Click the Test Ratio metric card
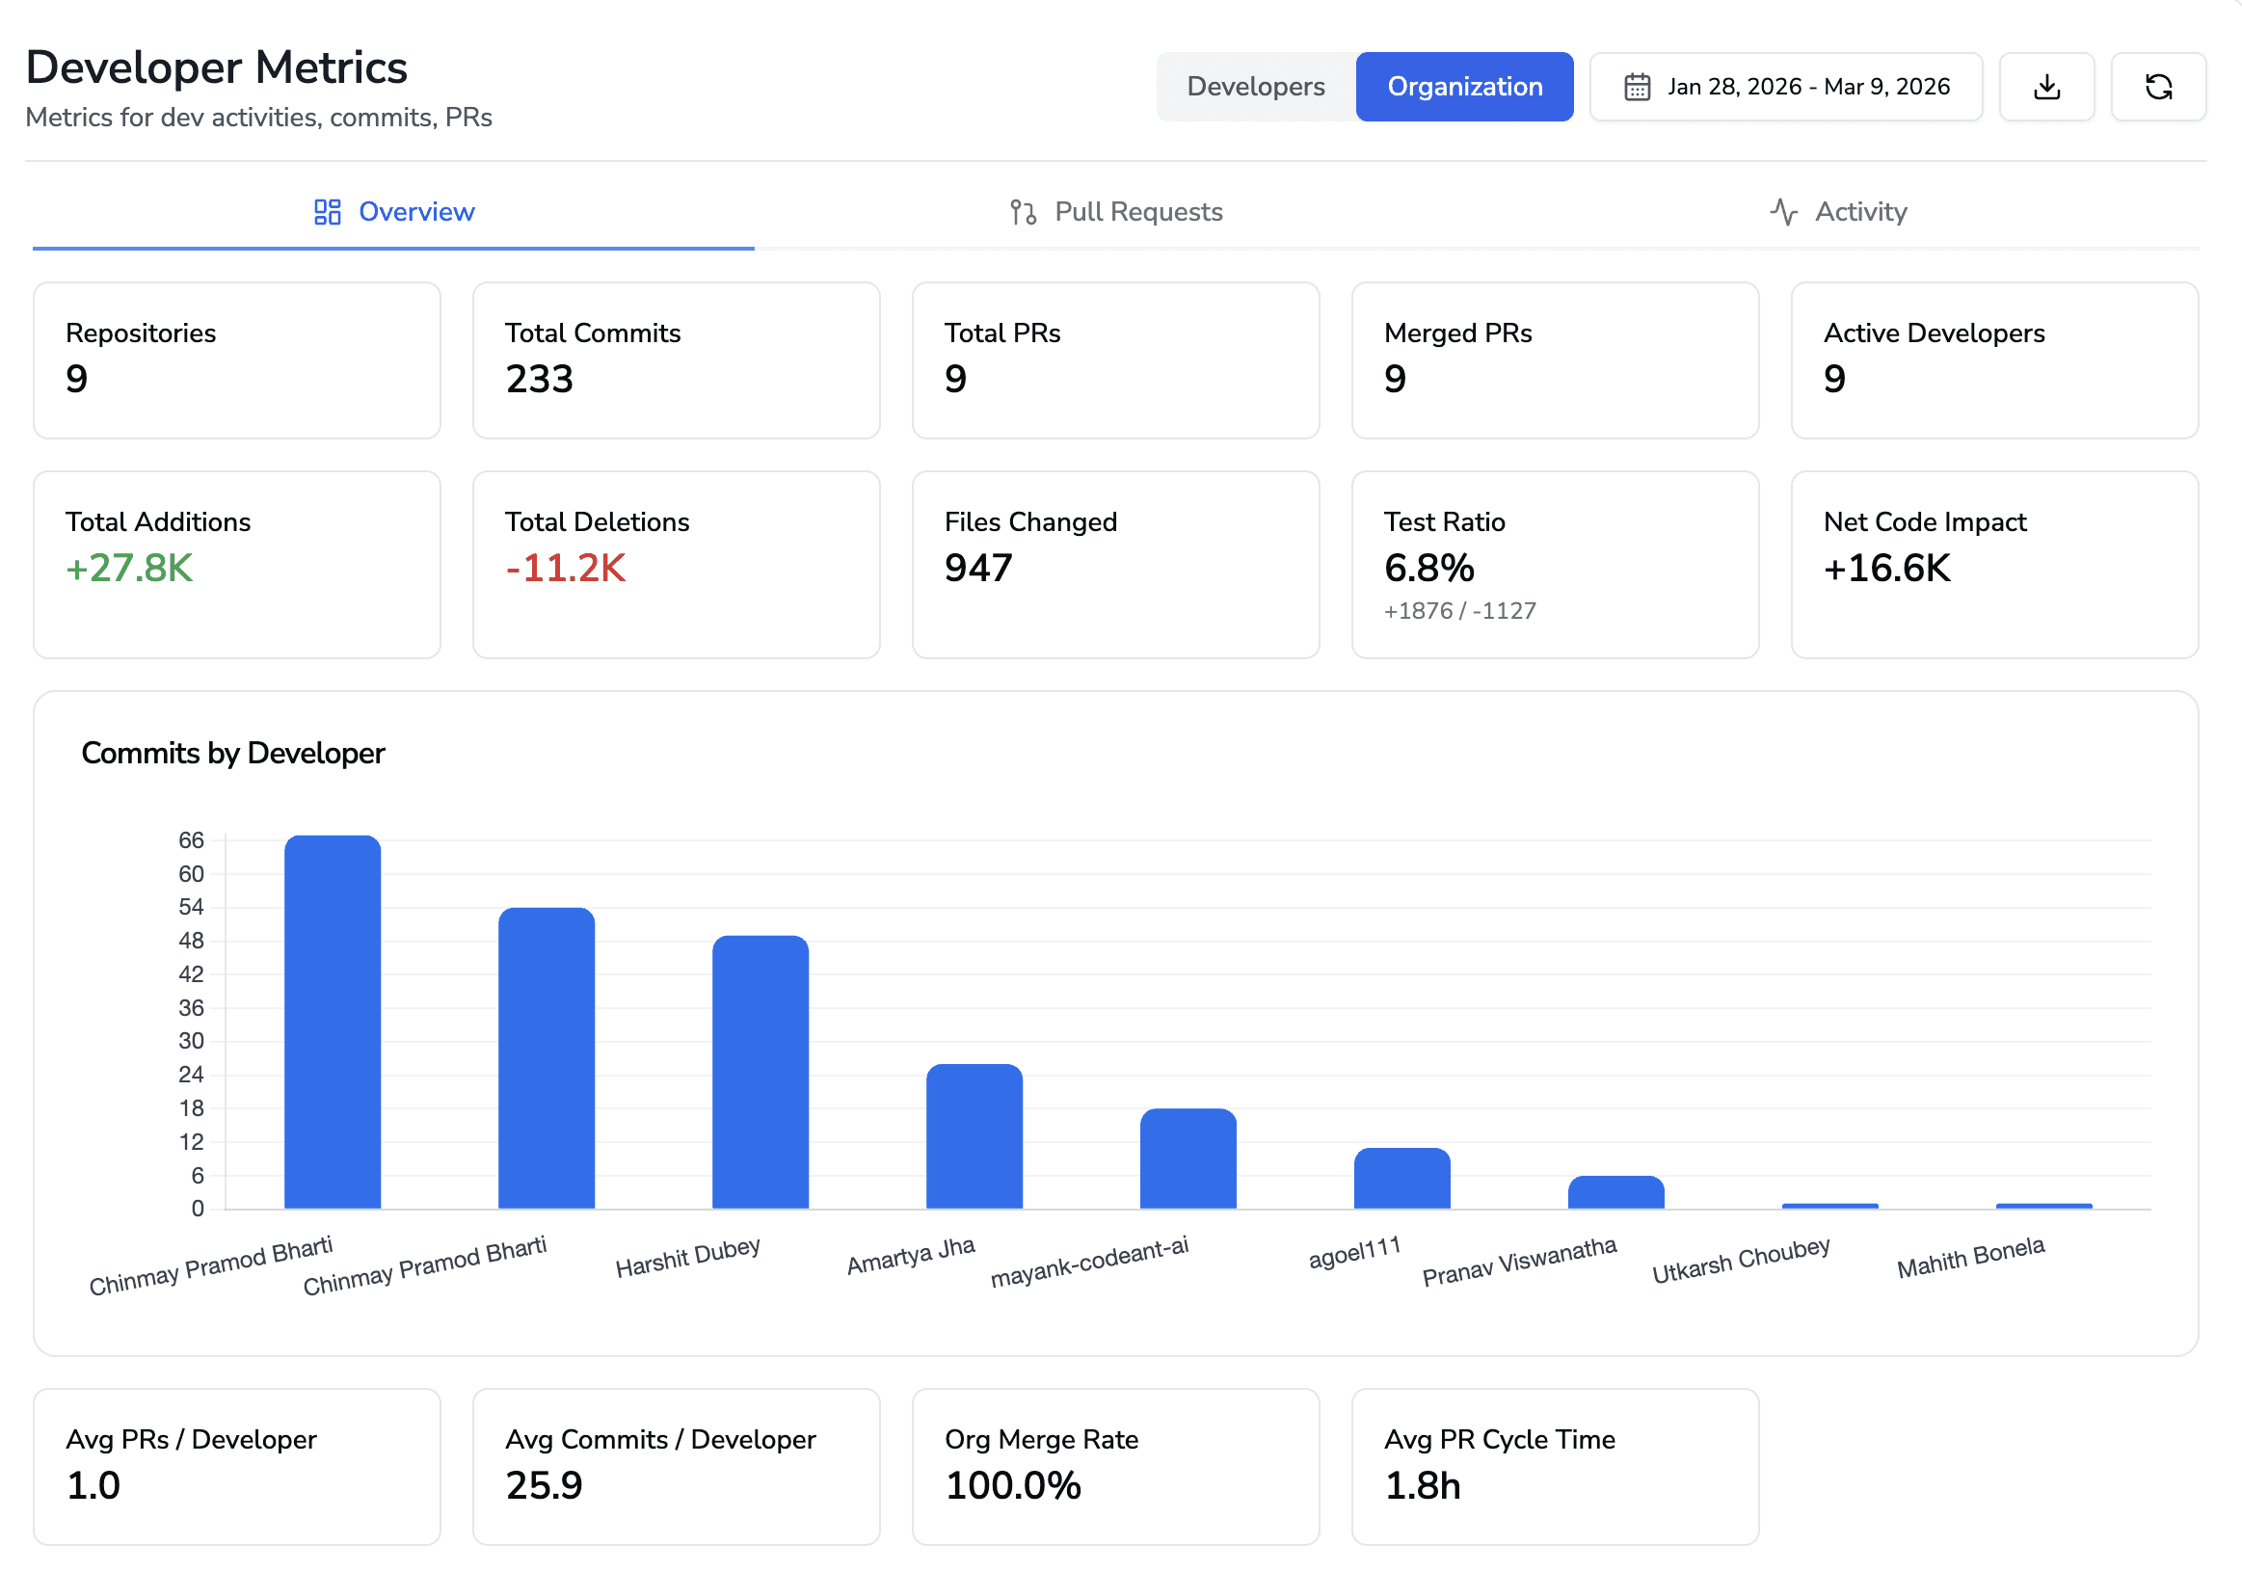This screenshot has height=1571, width=2242. (1554, 565)
